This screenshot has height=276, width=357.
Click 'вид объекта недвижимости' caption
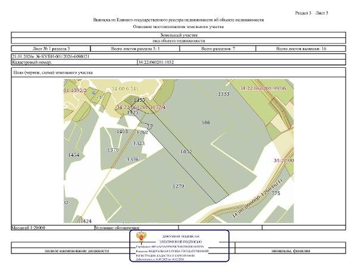pyautogui.click(x=178, y=40)
